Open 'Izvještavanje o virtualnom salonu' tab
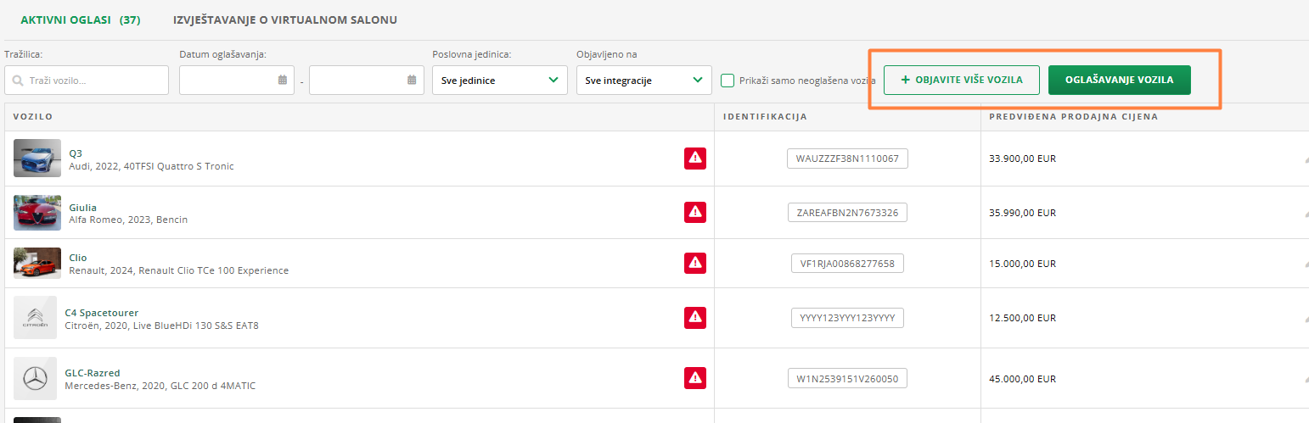The width and height of the screenshot is (1309, 423). click(284, 19)
